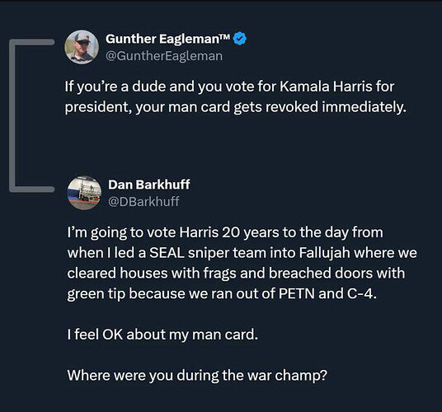Click the 'SEAL sniper team' phrase
This screenshot has width=442, height=412.
click(x=208, y=253)
